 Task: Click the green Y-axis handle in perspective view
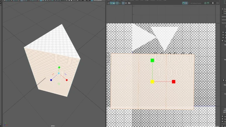[x=59, y=67]
